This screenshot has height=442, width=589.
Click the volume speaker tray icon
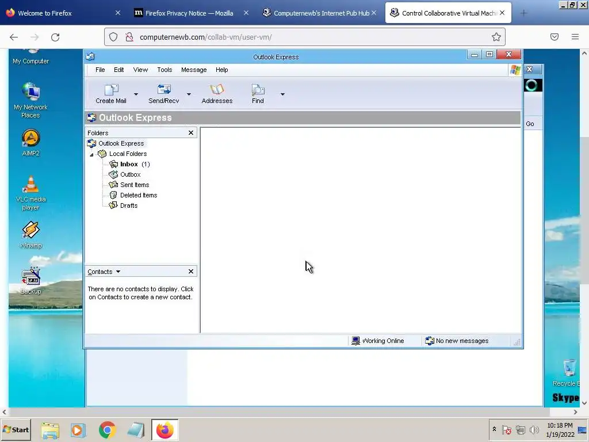coord(534,429)
